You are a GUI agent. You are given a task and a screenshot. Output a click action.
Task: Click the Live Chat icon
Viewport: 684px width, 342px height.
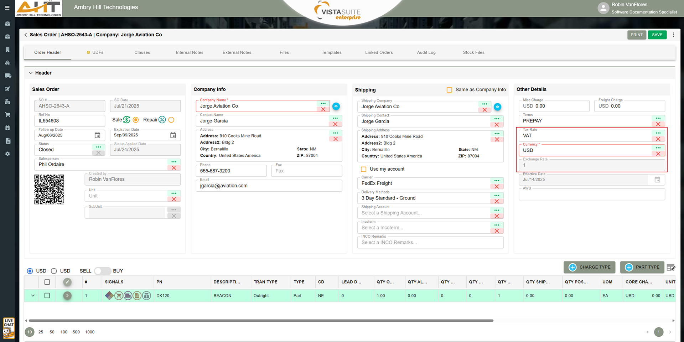pos(9,328)
